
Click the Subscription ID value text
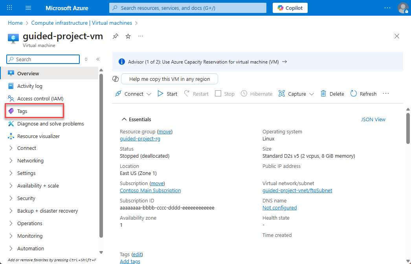pyautogui.click(x=167, y=208)
